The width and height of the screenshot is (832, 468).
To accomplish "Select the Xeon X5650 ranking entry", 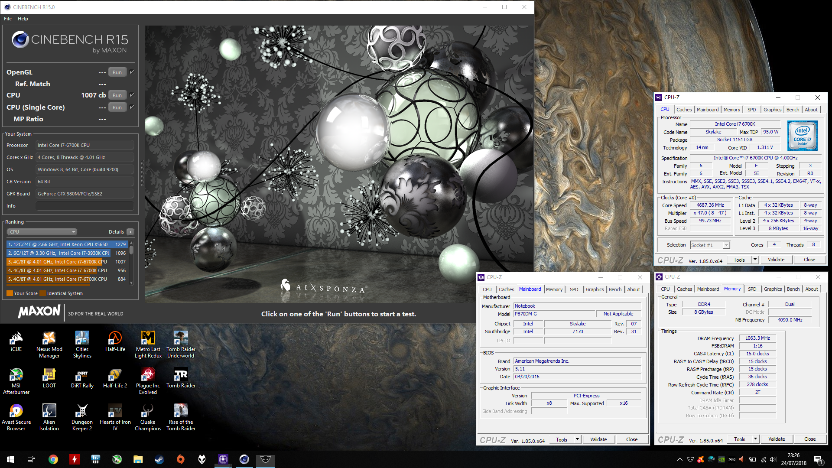I will [x=67, y=244].
